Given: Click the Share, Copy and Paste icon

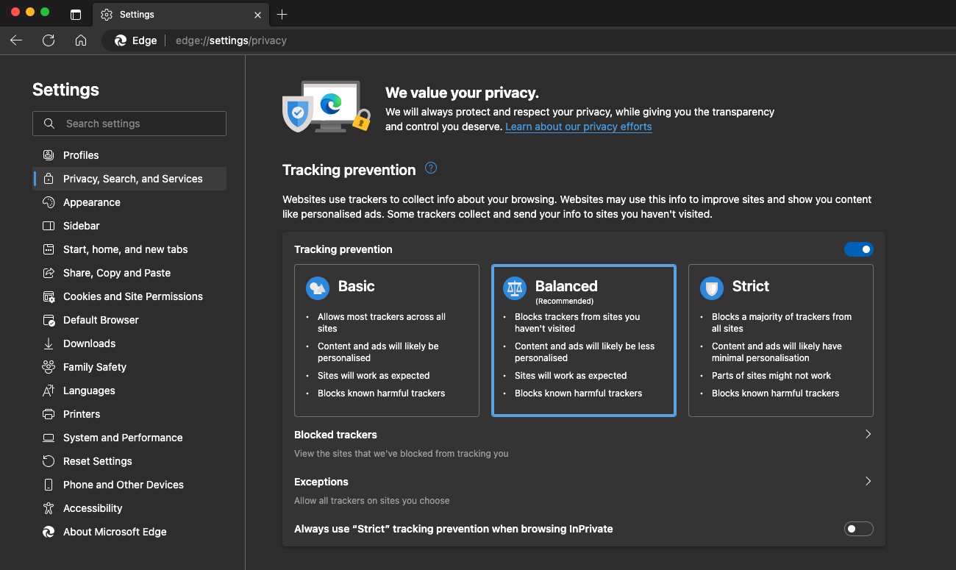Looking at the screenshot, I should 49,273.
